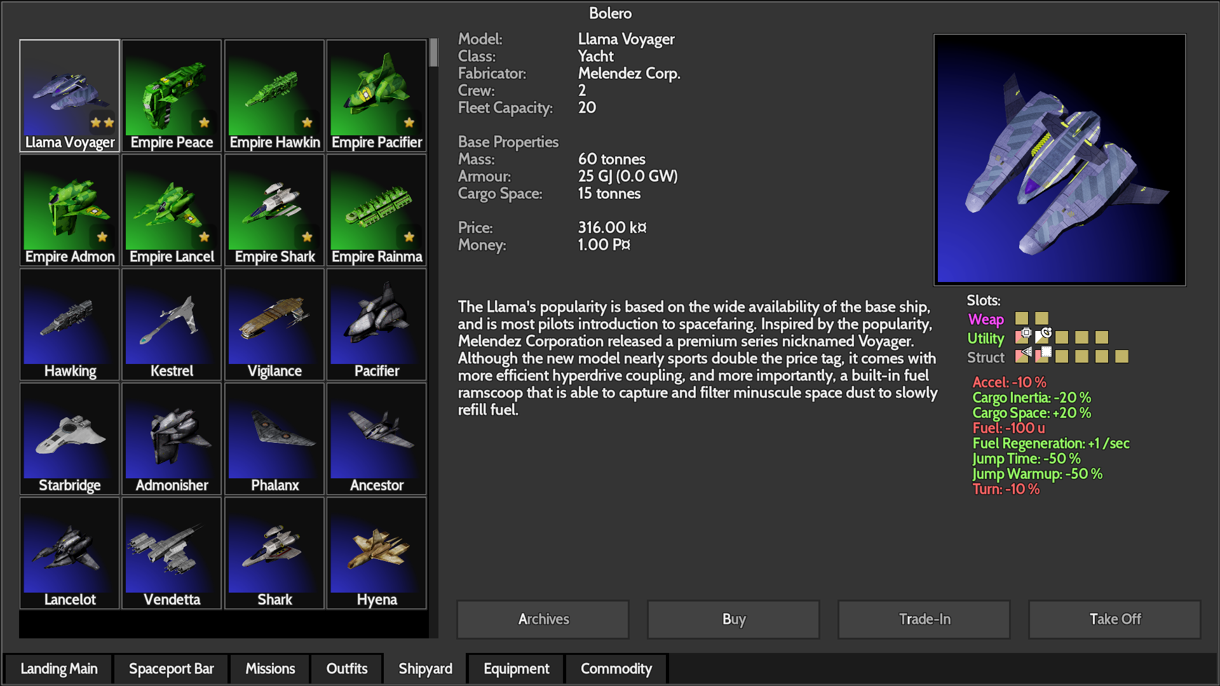Click the first Utility slot with chip icon

(x=1022, y=337)
